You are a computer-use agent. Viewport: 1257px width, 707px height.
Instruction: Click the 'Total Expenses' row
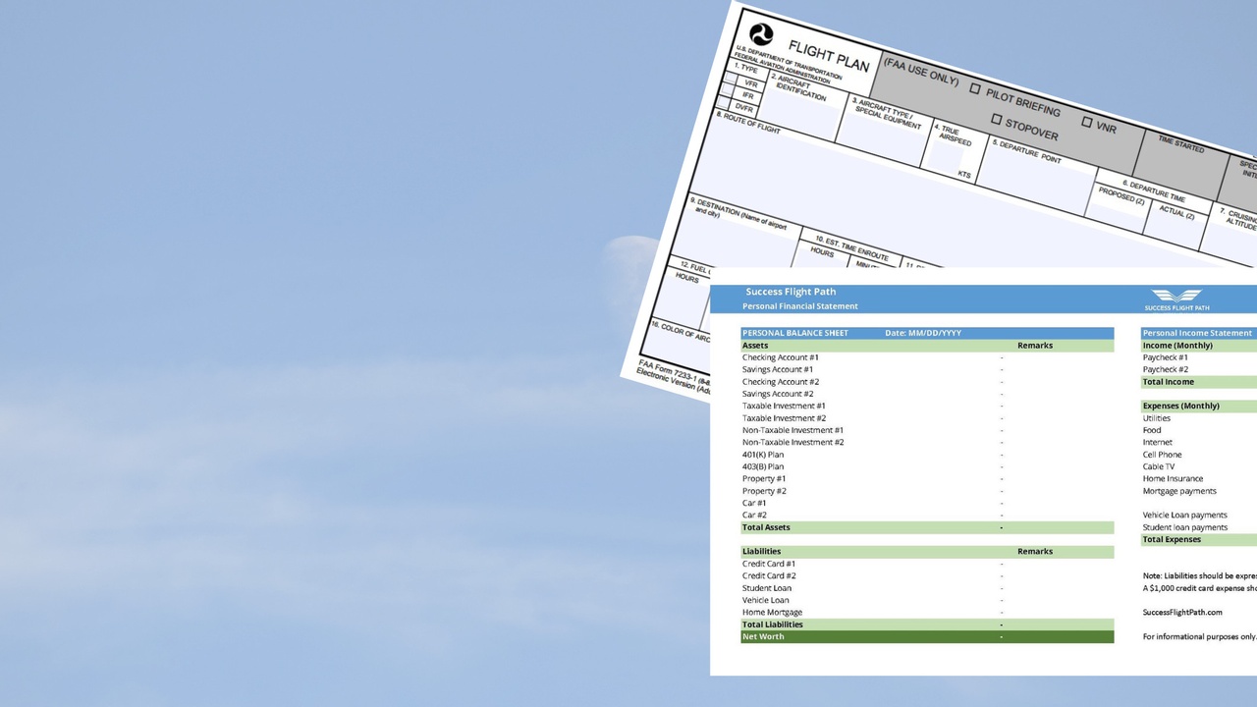click(1198, 539)
